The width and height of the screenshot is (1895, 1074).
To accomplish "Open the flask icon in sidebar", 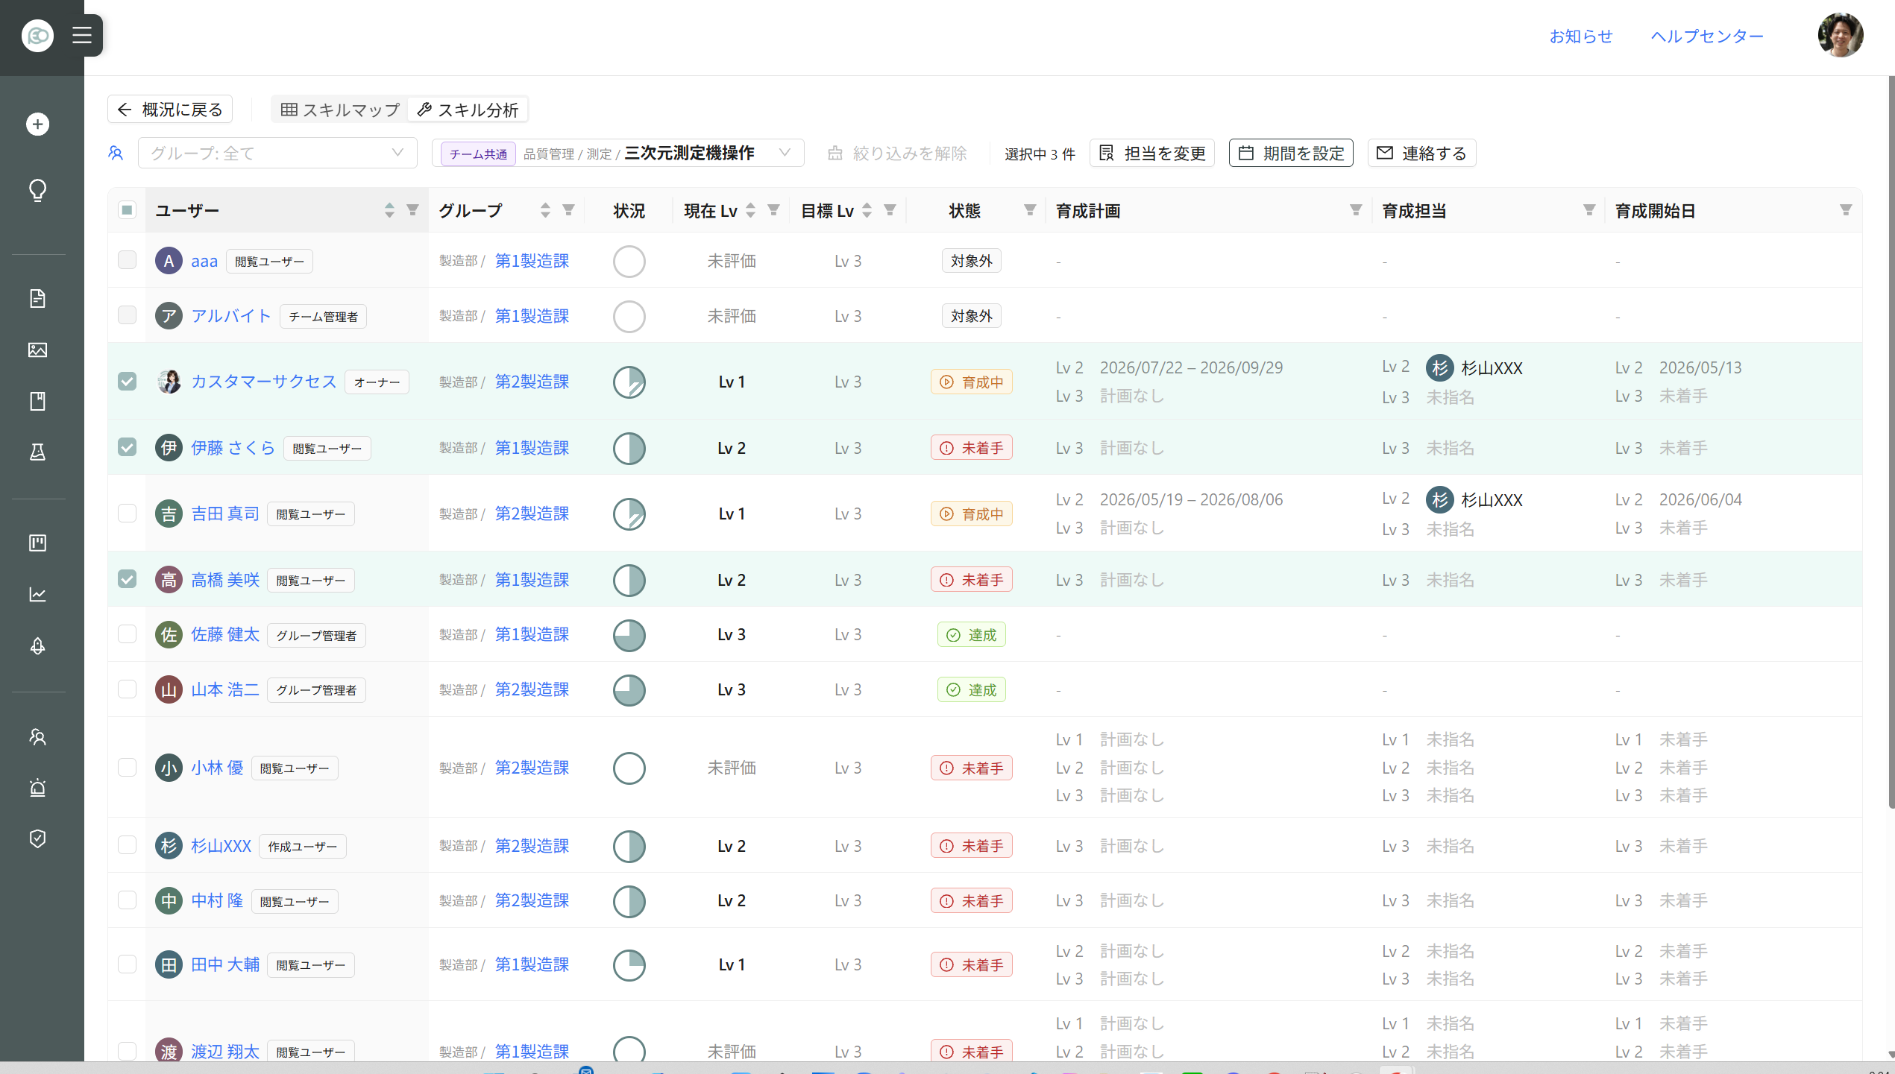I will coord(37,452).
